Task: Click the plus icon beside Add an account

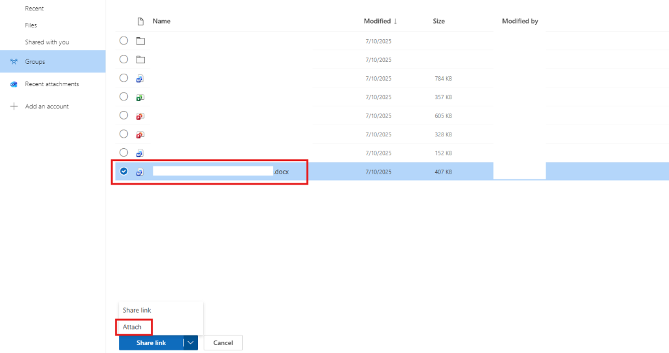Action: click(14, 106)
